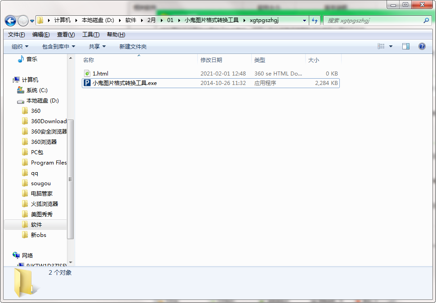Select the 1.html file icon

pos(87,73)
